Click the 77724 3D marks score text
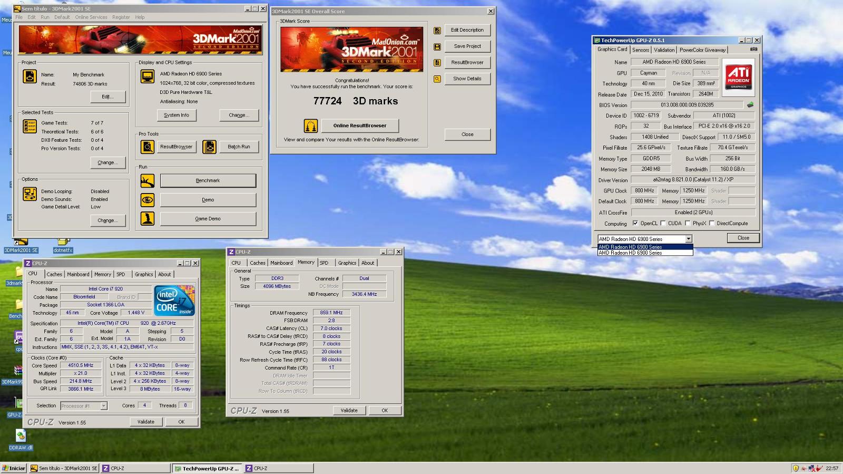Viewport: 843px width, 474px height. 356,101
